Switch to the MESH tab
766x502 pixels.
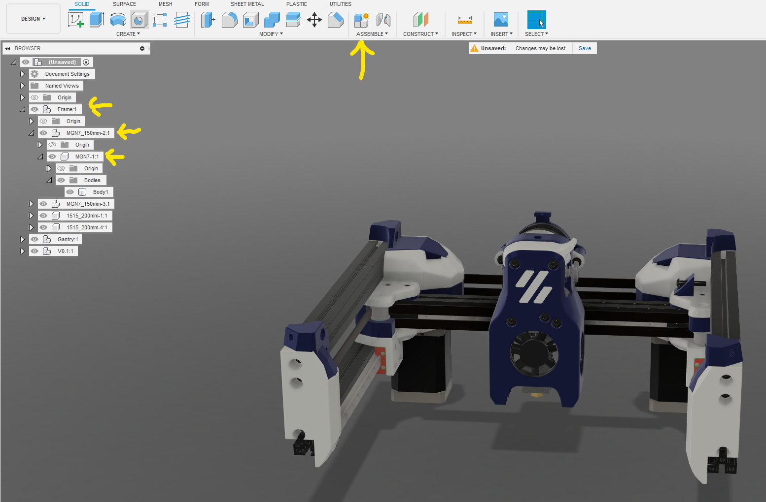tap(166, 4)
